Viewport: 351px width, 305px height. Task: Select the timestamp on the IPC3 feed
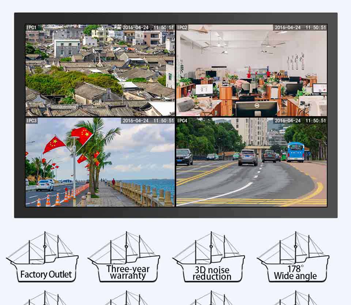(x=148, y=121)
